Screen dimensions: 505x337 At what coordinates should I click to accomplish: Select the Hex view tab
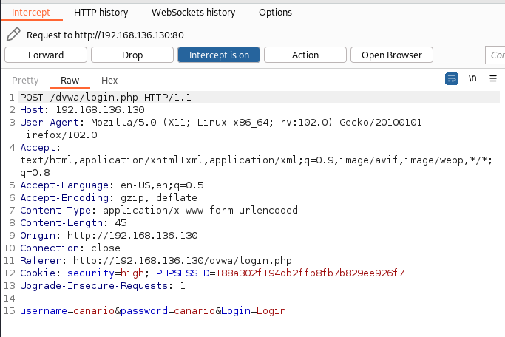[x=109, y=80]
